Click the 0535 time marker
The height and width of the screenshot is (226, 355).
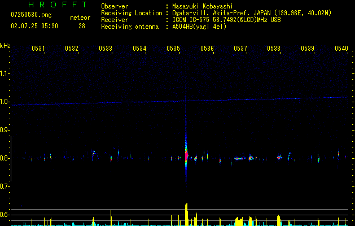(x=173, y=48)
